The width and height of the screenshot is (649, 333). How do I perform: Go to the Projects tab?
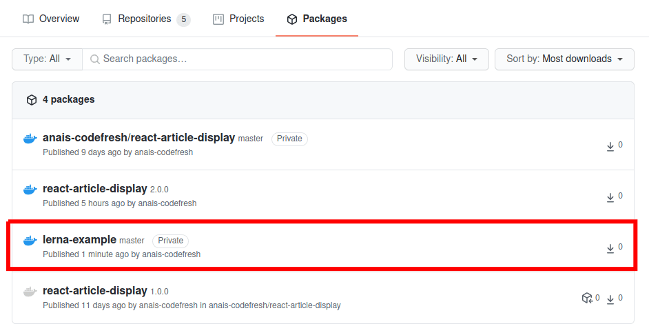(238, 19)
